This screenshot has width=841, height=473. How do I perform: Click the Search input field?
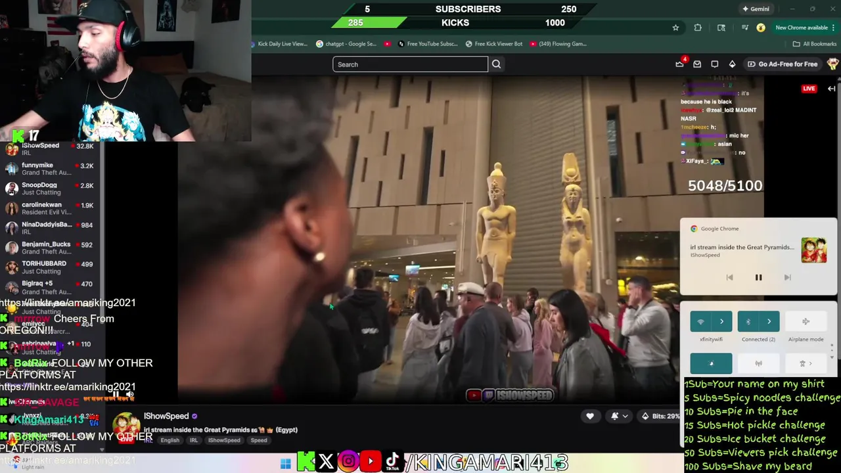click(x=410, y=64)
